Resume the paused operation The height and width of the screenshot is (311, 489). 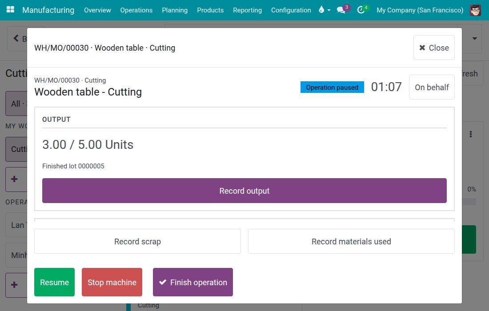[x=55, y=282]
